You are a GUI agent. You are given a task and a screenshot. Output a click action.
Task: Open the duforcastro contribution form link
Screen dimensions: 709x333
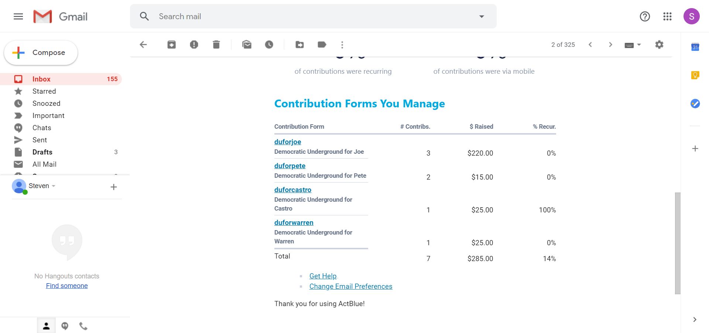click(292, 190)
